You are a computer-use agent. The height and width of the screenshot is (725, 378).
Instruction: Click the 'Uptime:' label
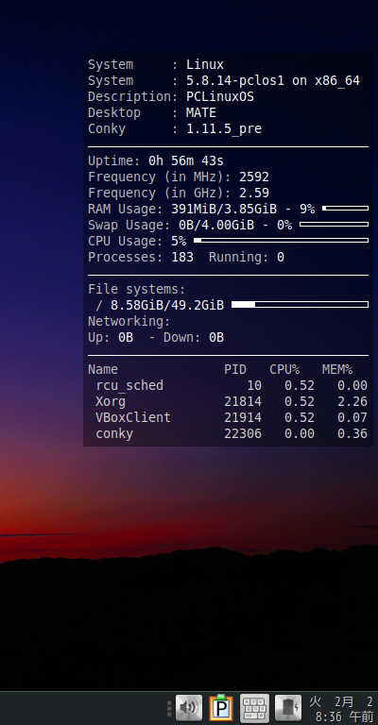(114, 161)
